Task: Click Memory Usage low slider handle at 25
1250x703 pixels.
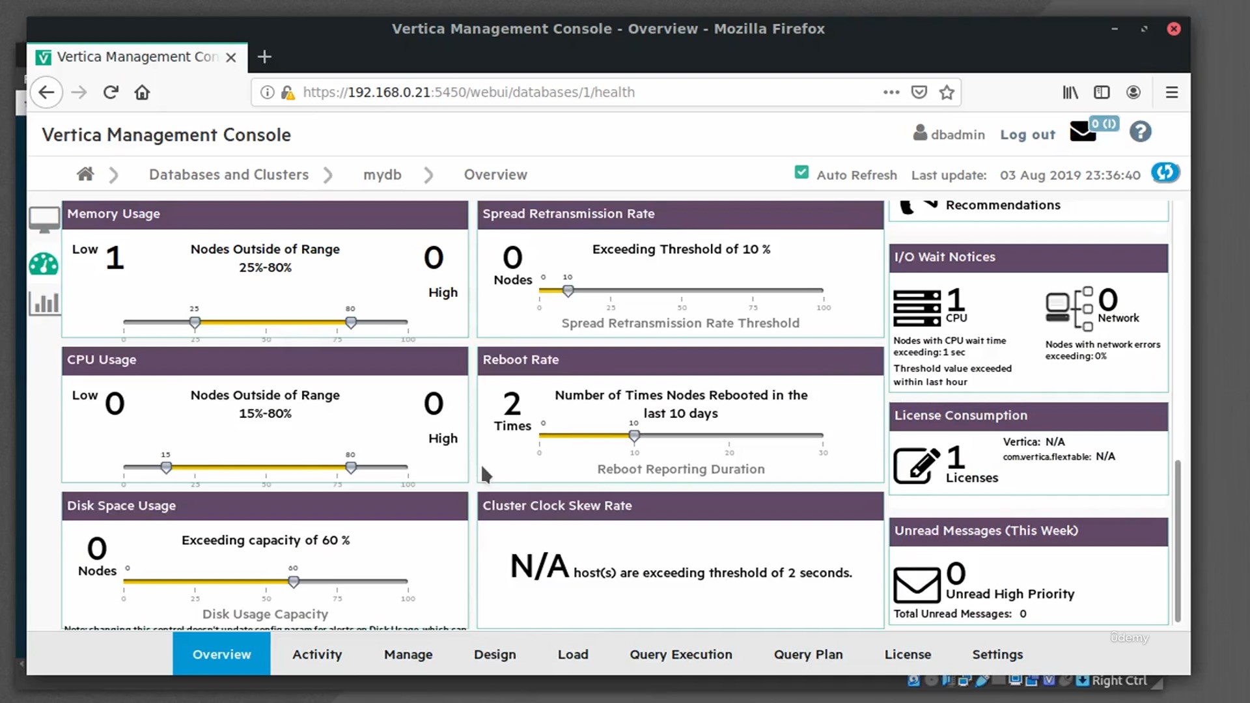Action: click(195, 322)
